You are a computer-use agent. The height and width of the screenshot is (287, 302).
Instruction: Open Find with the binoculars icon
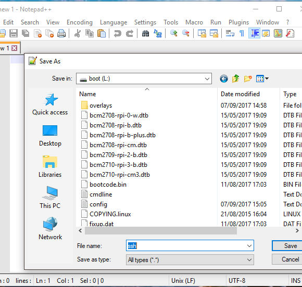pos(145,33)
